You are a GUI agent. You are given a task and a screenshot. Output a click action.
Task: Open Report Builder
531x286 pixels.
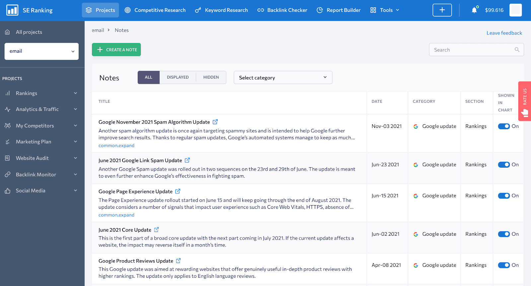click(x=339, y=10)
